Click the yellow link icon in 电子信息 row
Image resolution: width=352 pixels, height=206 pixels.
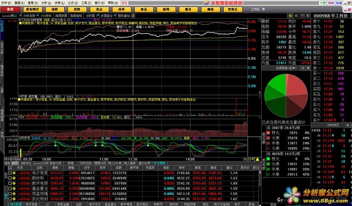[x=14, y=173]
